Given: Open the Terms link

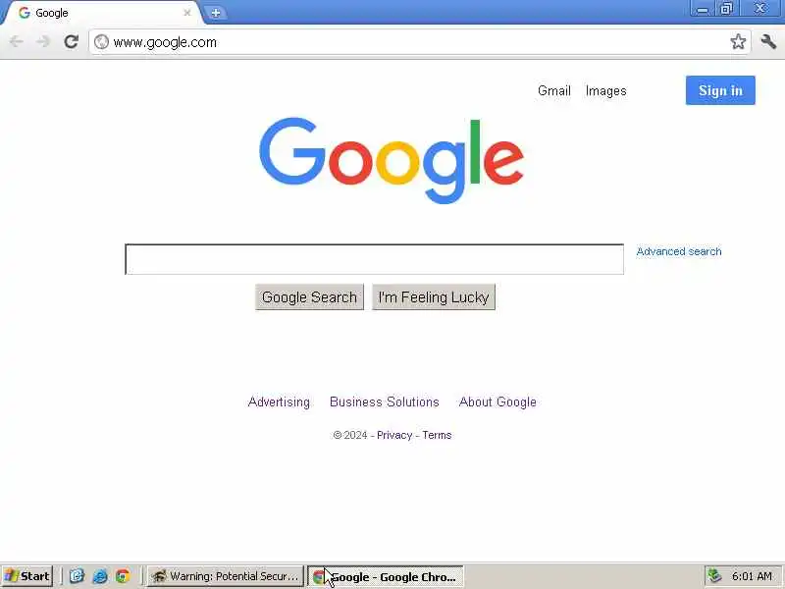Looking at the screenshot, I should [x=437, y=435].
